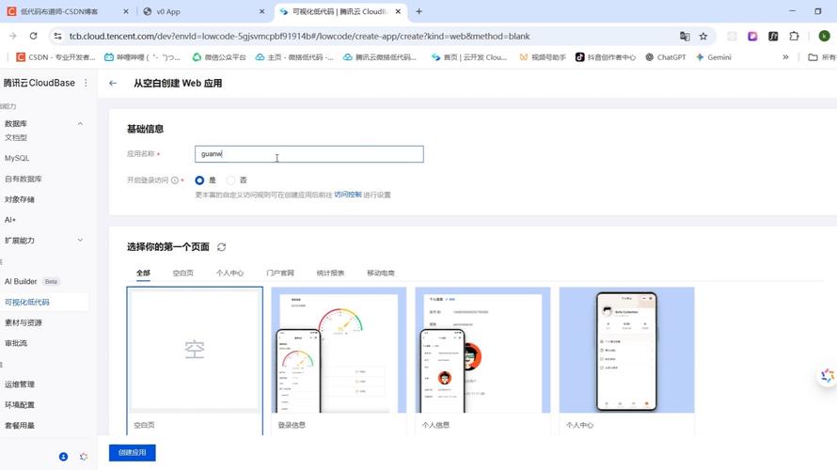Choose the 空白页 template thumbnail

[x=195, y=351]
